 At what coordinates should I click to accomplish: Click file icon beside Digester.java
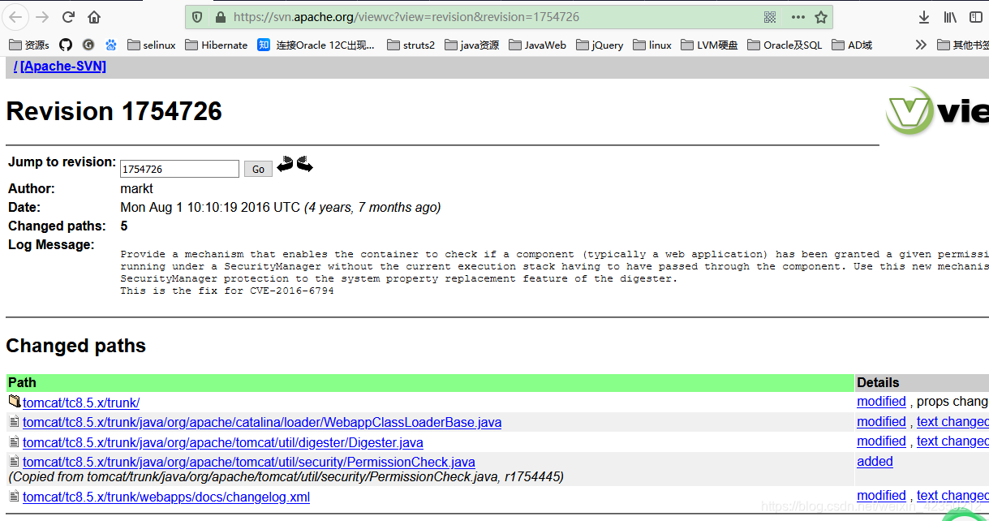[14, 441]
